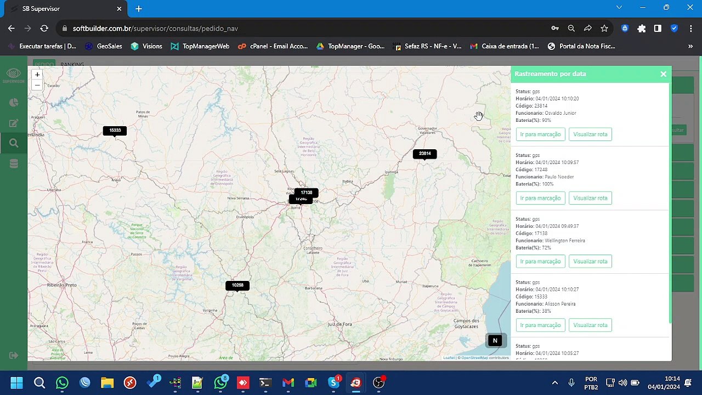Open Caixa de entrada Gmail bookmark

coord(505,46)
